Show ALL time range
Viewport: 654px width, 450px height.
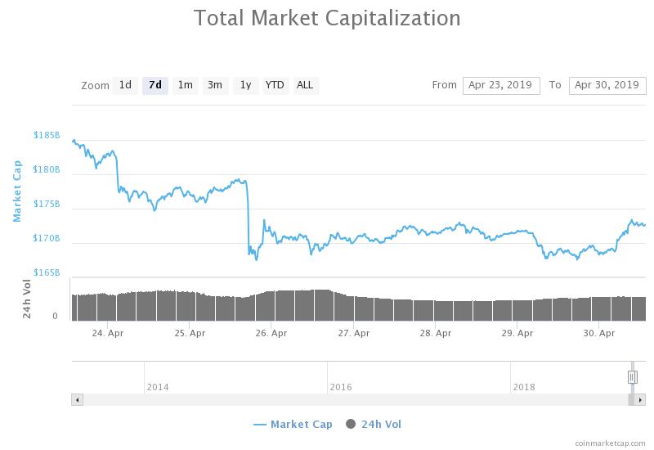point(305,86)
